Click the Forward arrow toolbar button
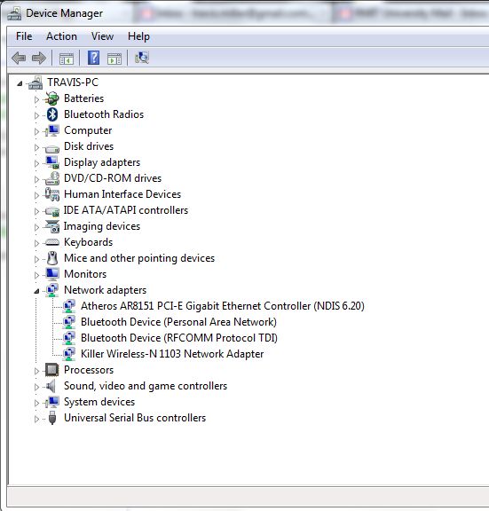The image size is (489, 511). point(39,59)
